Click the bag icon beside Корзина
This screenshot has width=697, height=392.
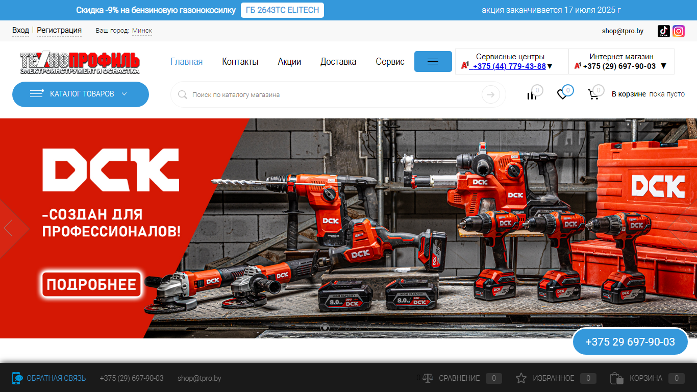pyautogui.click(x=616, y=378)
